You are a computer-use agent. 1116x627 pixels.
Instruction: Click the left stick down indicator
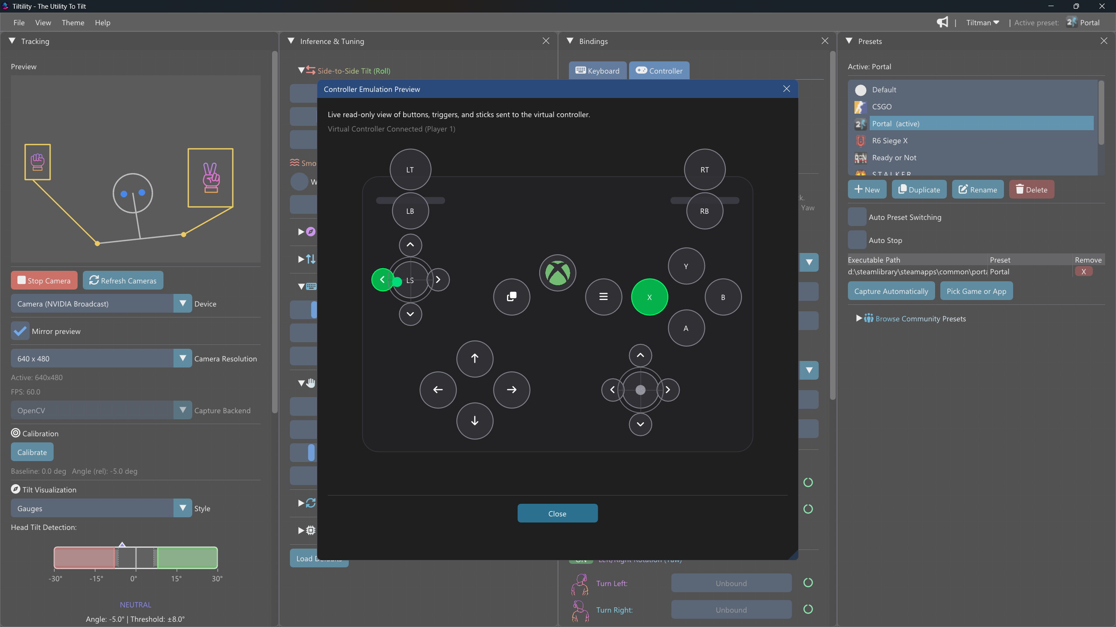[x=410, y=314]
